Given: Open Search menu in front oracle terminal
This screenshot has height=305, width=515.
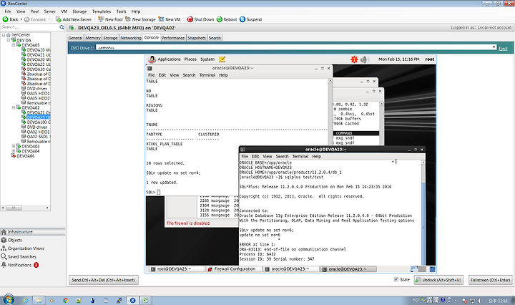Looking at the screenshot, I should click(282, 157).
